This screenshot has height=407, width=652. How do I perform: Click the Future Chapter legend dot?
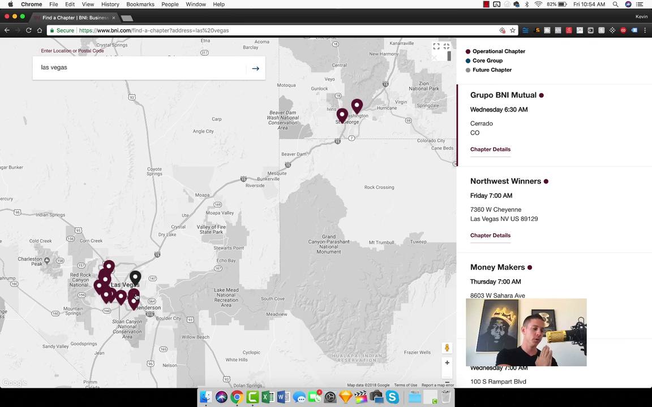pyautogui.click(x=468, y=70)
